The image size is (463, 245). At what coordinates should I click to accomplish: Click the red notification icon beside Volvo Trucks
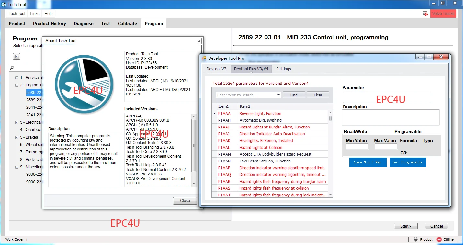click(425, 14)
